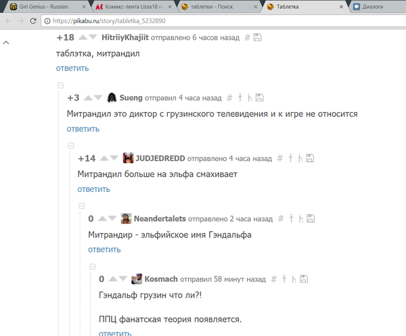Image resolution: width=406 pixels, height=336 pixels.
Task: Collapse the thread under HitriiyKhajiit's comment
Action: click(x=60, y=85)
